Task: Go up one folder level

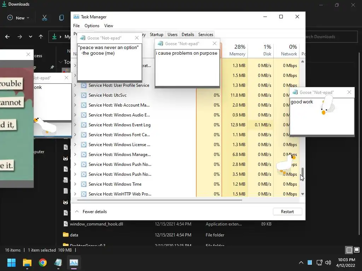Action: coord(41,37)
